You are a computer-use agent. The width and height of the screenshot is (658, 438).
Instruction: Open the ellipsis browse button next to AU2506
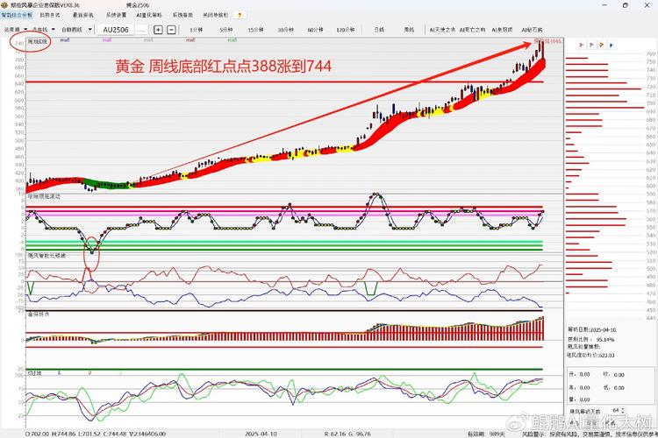point(140,30)
